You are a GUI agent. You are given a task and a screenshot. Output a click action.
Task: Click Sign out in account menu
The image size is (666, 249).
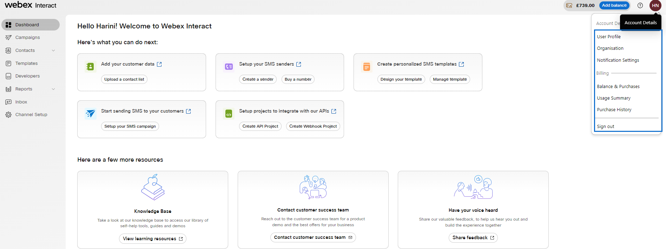click(x=606, y=127)
